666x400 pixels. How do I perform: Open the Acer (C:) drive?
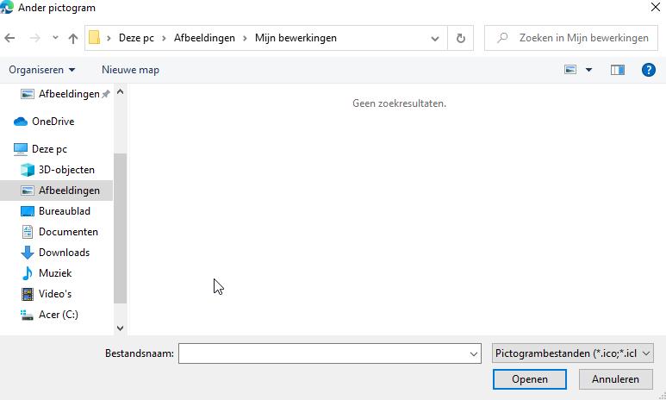(x=49, y=315)
